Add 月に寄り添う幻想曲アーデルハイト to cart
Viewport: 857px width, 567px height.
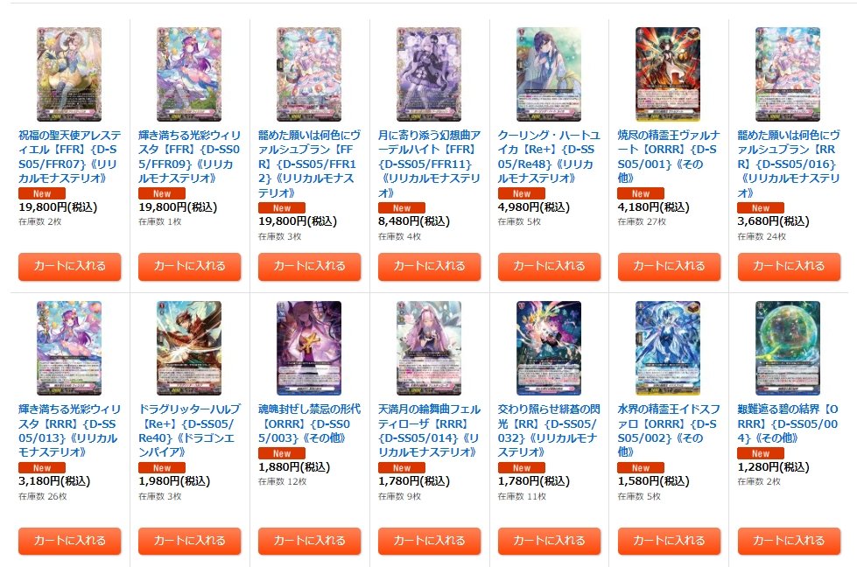[429, 267]
